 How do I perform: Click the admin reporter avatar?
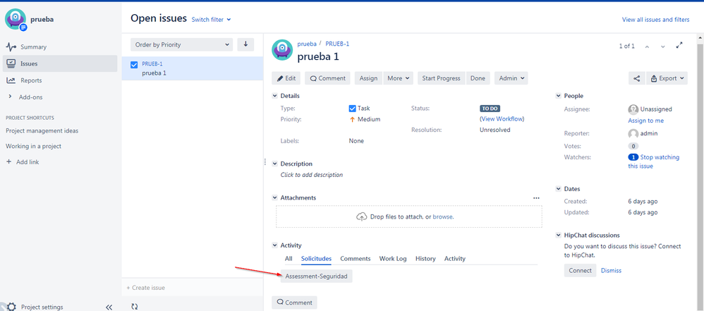coord(633,133)
